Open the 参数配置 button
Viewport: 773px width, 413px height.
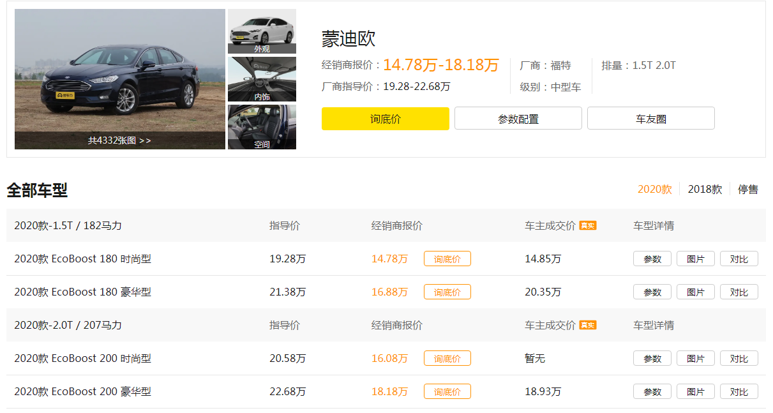pos(518,119)
